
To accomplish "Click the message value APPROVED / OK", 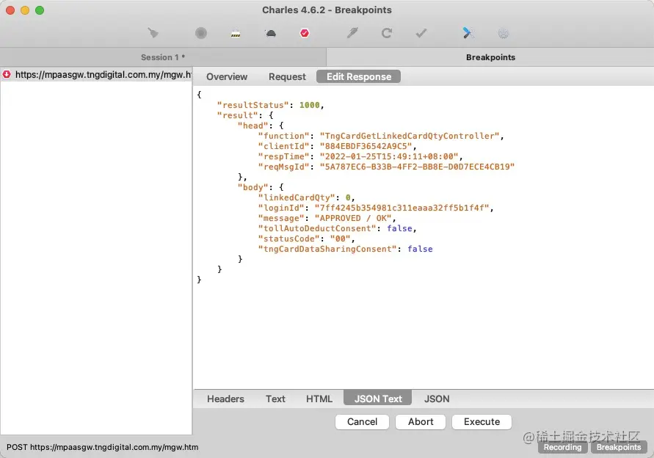I will pyautogui.click(x=353, y=218).
